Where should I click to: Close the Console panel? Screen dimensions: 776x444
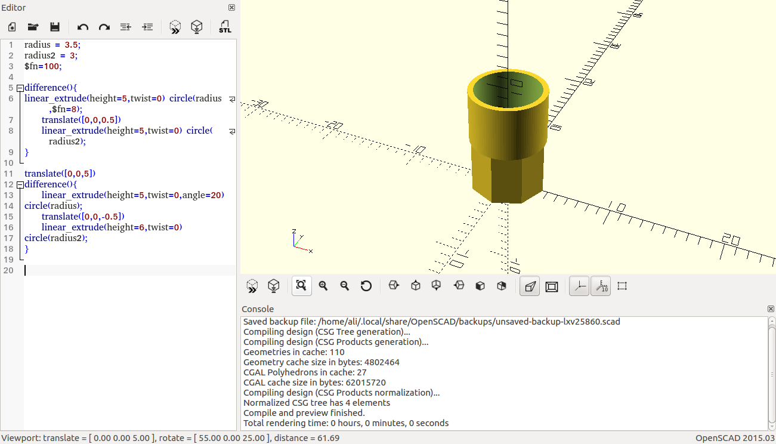point(769,309)
